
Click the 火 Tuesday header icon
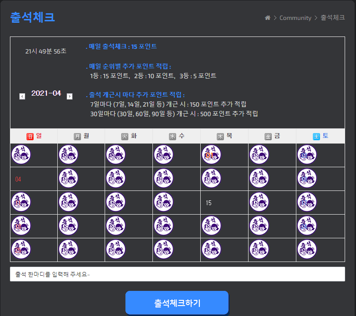[x=125, y=136]
